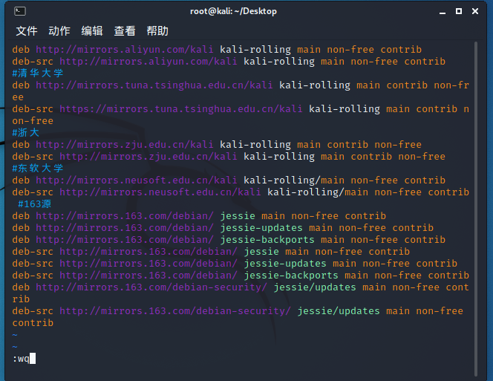493x381 pixels.
Task: Click 'jessie-backports' in the deb-src line
Action: (291, 276)
